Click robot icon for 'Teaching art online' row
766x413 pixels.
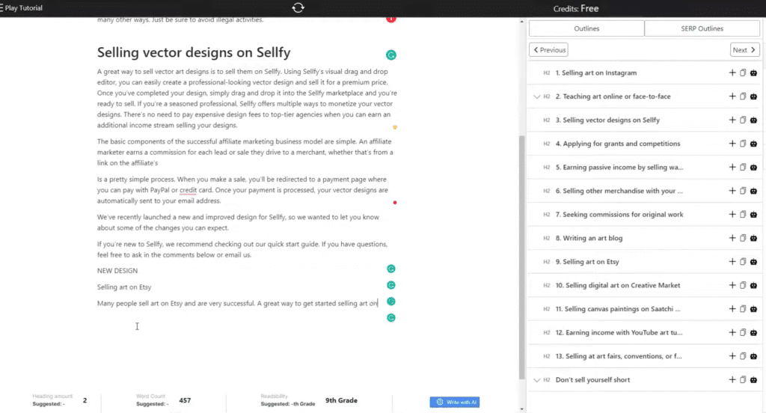click(x=753, y=97)
